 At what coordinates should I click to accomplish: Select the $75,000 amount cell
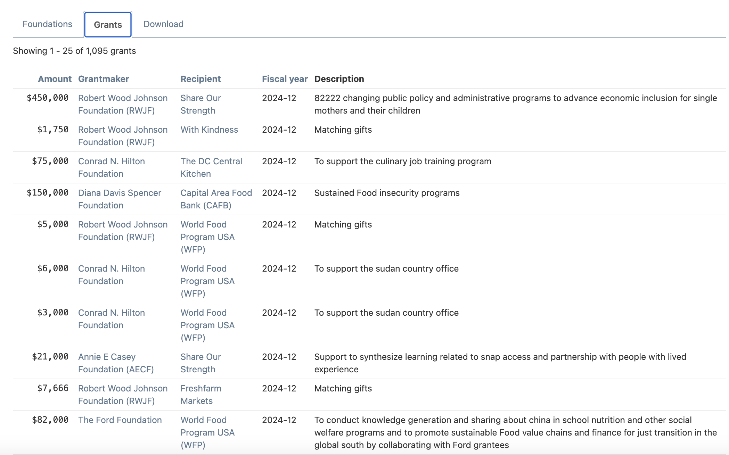[50, 161]
